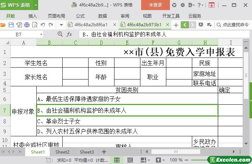252x164 pixels.
Task: Go to next document tab arrow
Action: pyautogui.click(x=192, y=25)
